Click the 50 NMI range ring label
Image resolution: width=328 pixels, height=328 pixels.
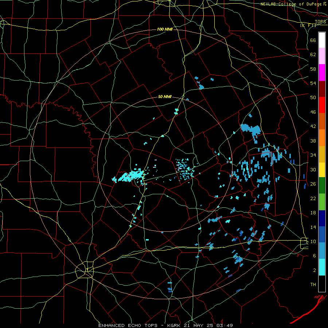[165, 97]
